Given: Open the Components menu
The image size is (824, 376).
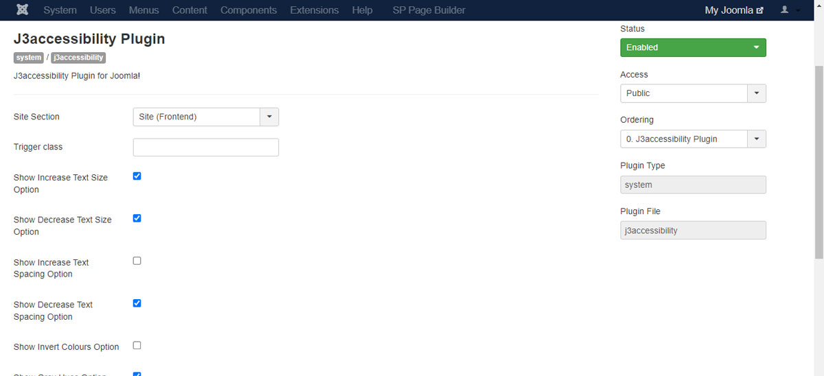Looking at the screenshot, I should pos(249,10).
